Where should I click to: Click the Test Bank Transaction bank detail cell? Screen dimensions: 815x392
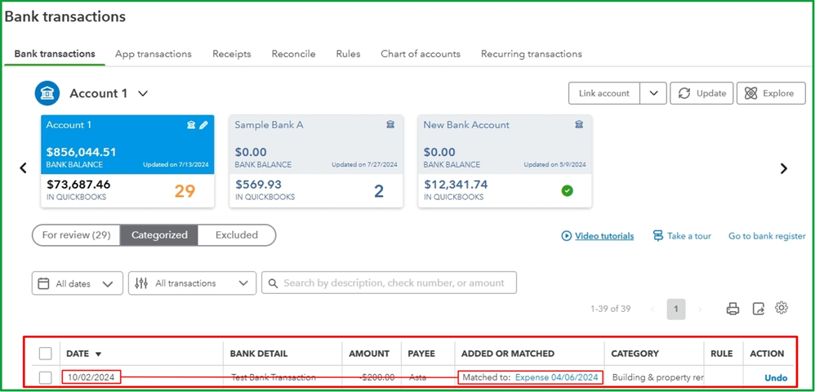pyautogui.click(x=274, y=377)
